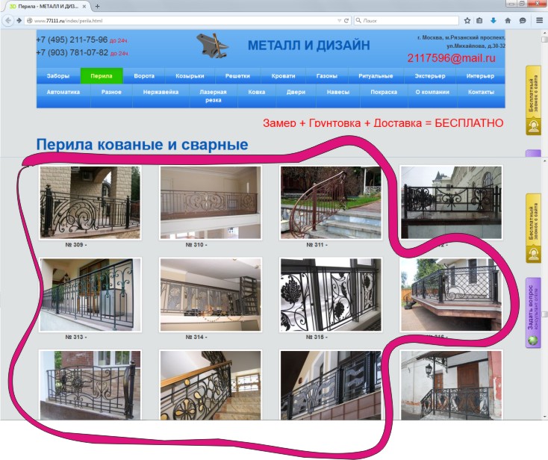Screen dimensions: 548x460
Task: Select the Ворота menu item
Action: click(x=144, y=76)
